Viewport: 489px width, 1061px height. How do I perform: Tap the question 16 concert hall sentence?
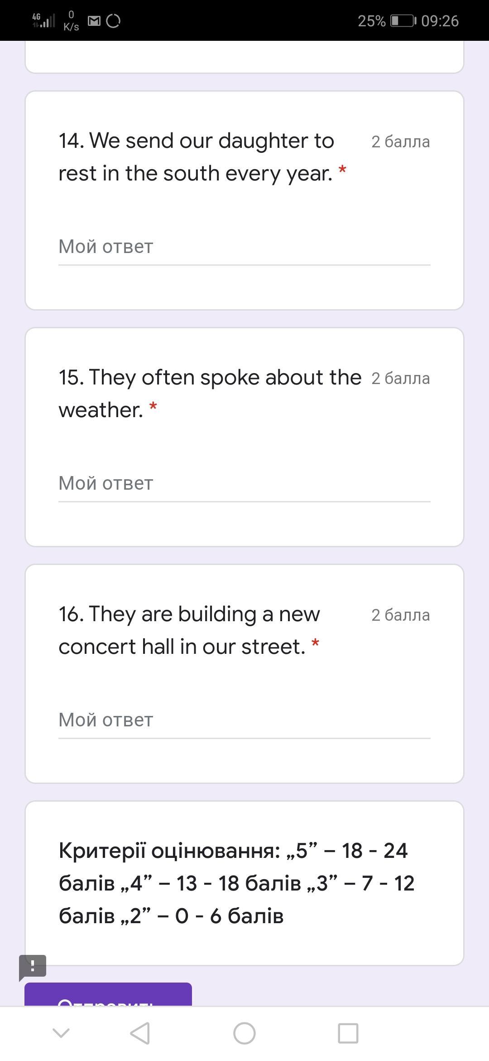pyautogui.click(x=189, y=630)
